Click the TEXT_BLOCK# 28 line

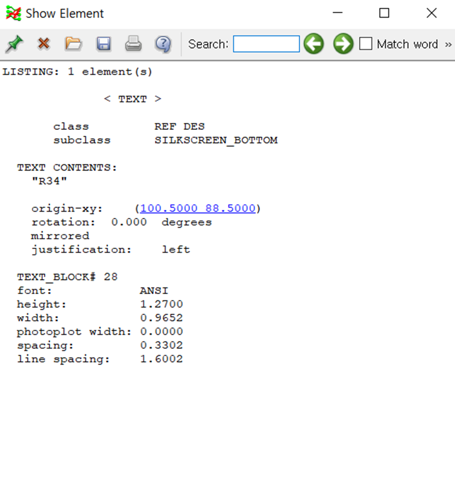[67, 277]
